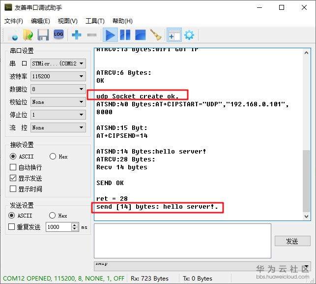Click the new session icon with blue plus

pos(13,35)
